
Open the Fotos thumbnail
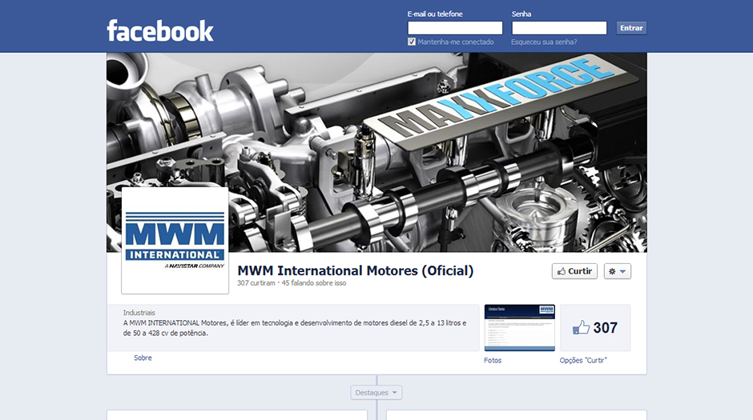coord(520,328)
